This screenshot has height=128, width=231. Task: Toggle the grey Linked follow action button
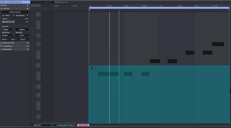pos(8,22)
